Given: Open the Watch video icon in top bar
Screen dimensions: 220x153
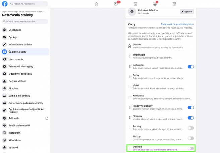Looking at the screenshot, I should coord(116,4).
